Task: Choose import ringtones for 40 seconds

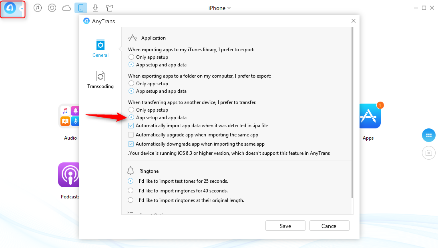Action: tap(131, 190)
